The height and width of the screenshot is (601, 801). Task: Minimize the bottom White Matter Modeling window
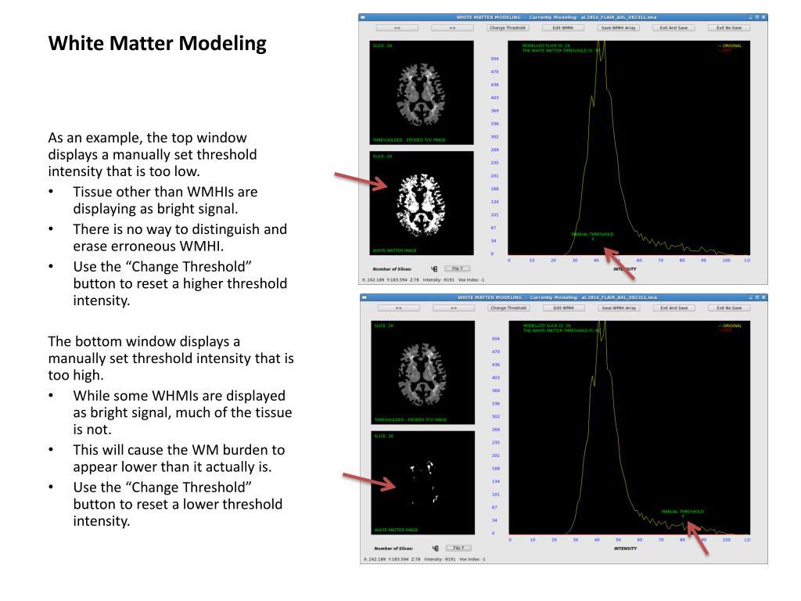click(750, 297)
